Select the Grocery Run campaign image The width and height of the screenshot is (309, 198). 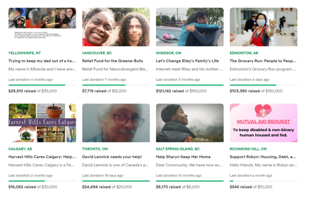(x=263, y=27)
